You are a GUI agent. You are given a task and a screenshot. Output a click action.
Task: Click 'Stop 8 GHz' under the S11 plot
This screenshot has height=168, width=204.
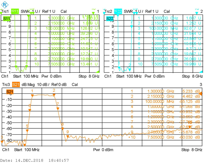pyautogui.click(x=89, y=76)
